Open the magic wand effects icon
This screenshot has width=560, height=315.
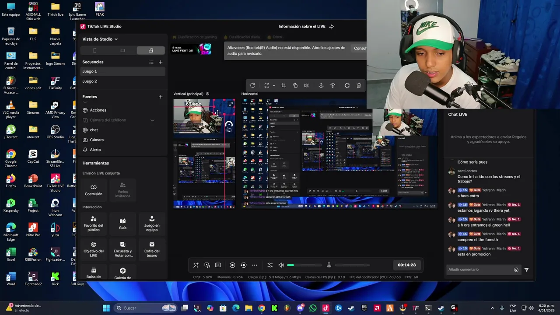tap(196, 265)
